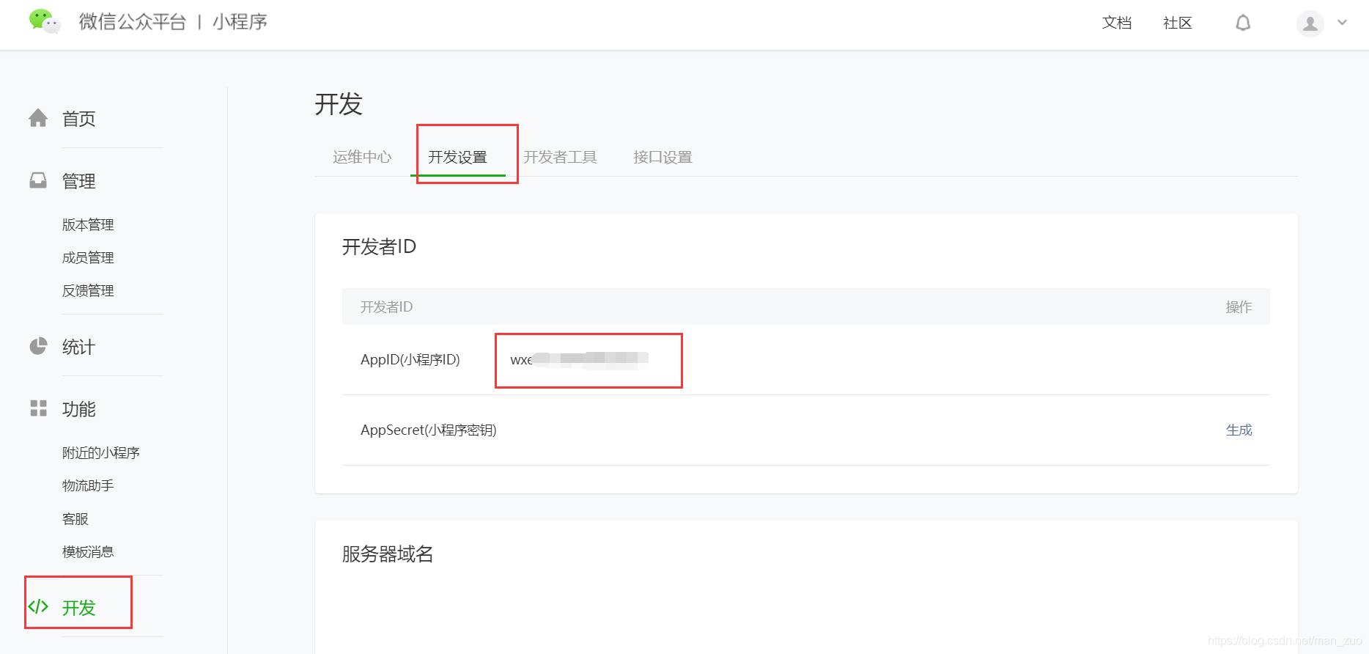Viewport: 1369px width, 654px height.
Task: Switch to 开发设置 tab
Action: click(458, 157)
